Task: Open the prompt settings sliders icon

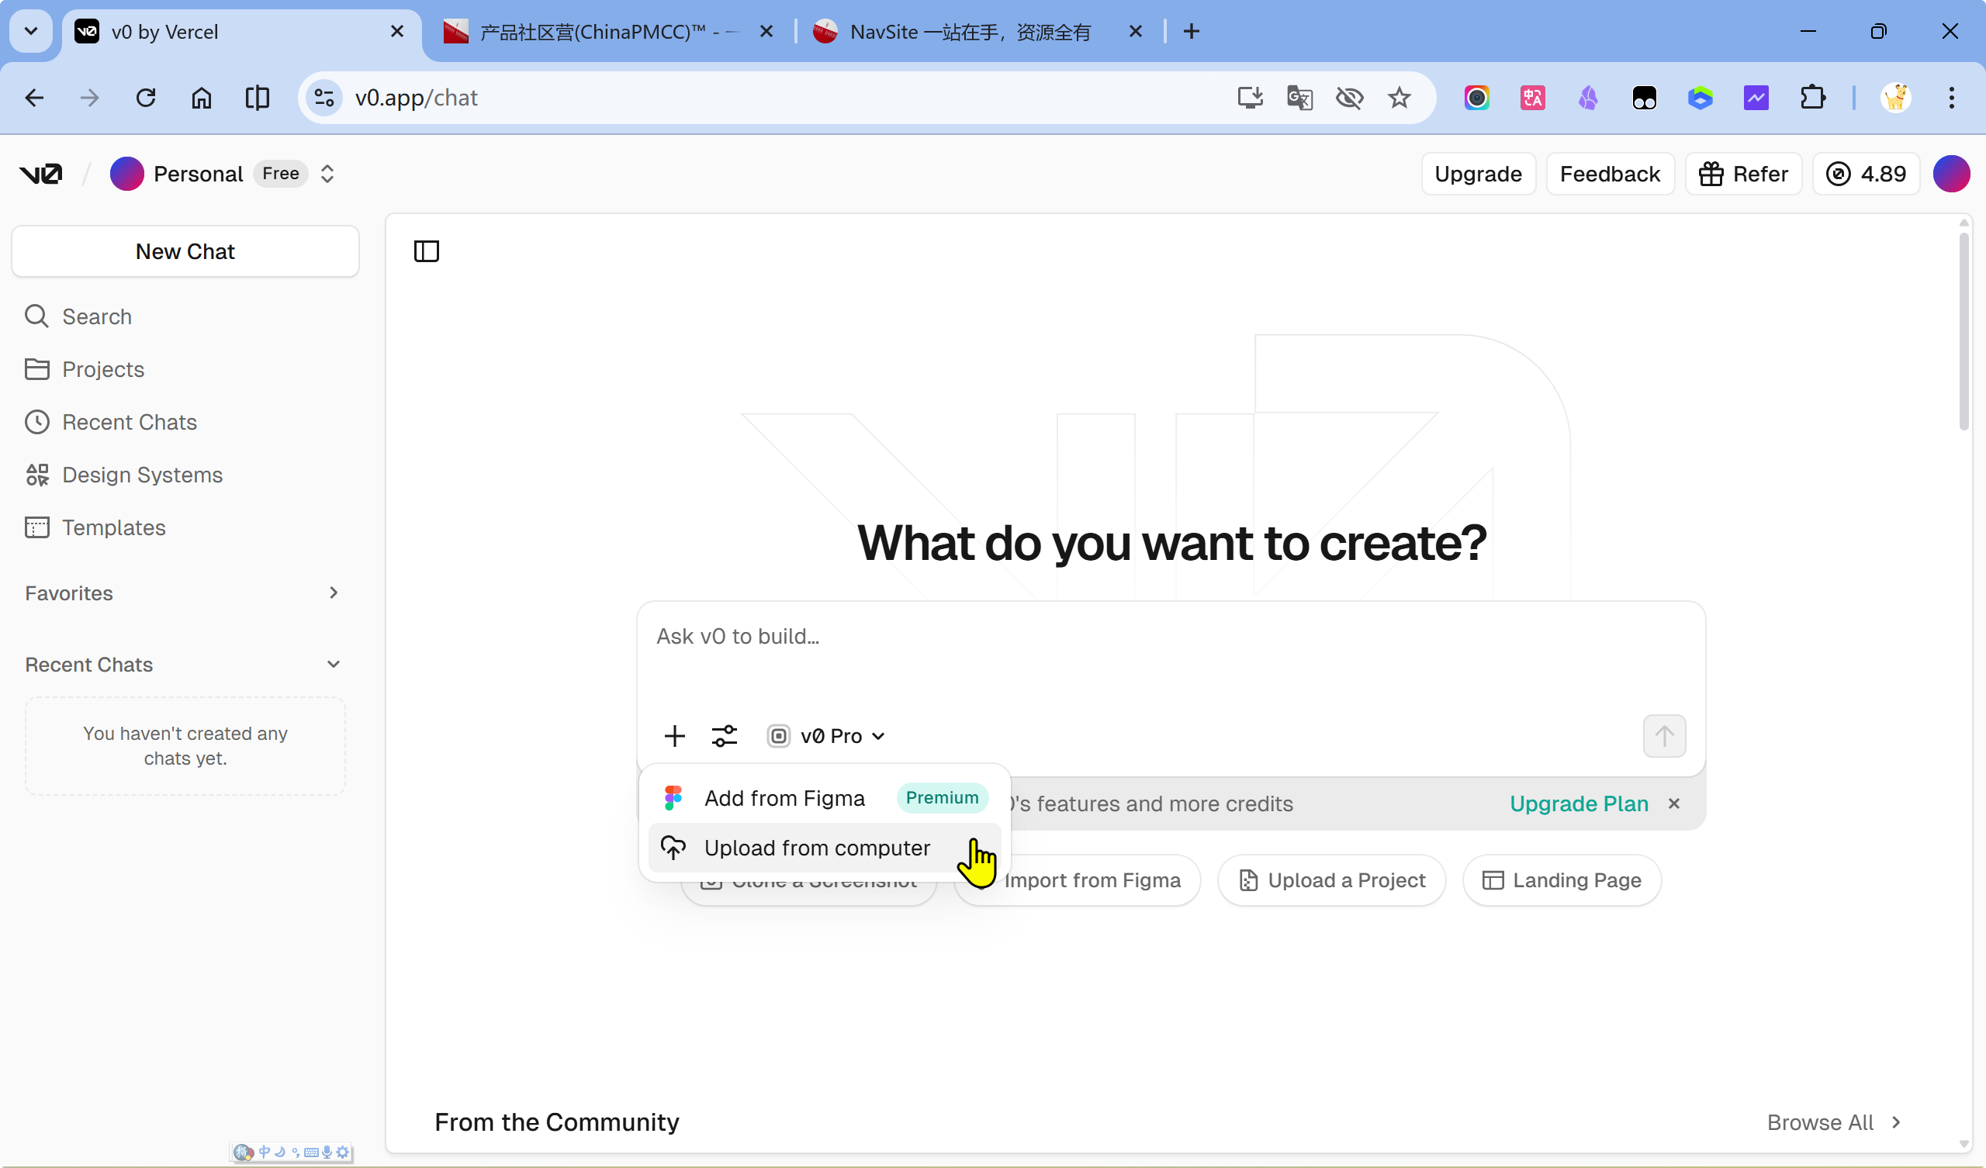Action: [725, 736]
